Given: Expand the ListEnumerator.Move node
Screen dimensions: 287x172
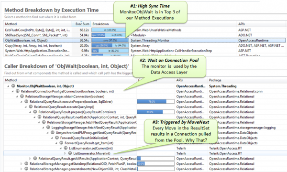Looking at the screenshot, I should tap(65, 153).
